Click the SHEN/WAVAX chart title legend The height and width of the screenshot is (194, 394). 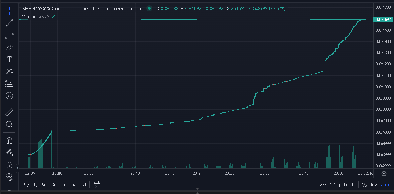coord(82,8)
